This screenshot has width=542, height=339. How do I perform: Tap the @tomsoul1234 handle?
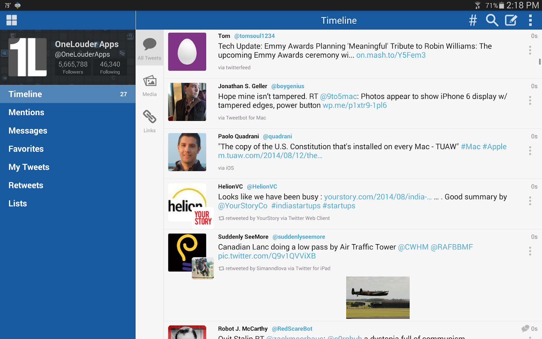254,36
